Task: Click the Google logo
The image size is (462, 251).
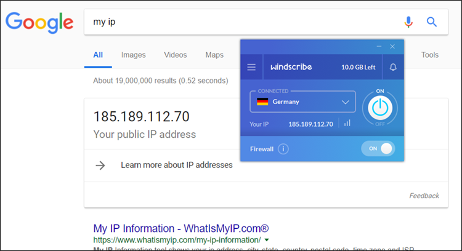Action: tap(39, 23)
